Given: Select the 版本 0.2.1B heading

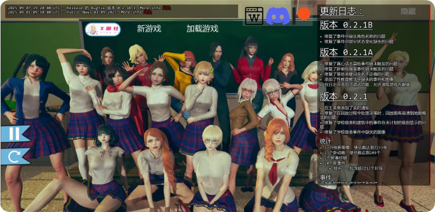Looking at the screenshot, I should click(346, 25).
